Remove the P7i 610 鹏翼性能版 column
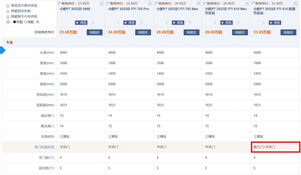The width and height of the screenshot is (301, 175). 295,4
